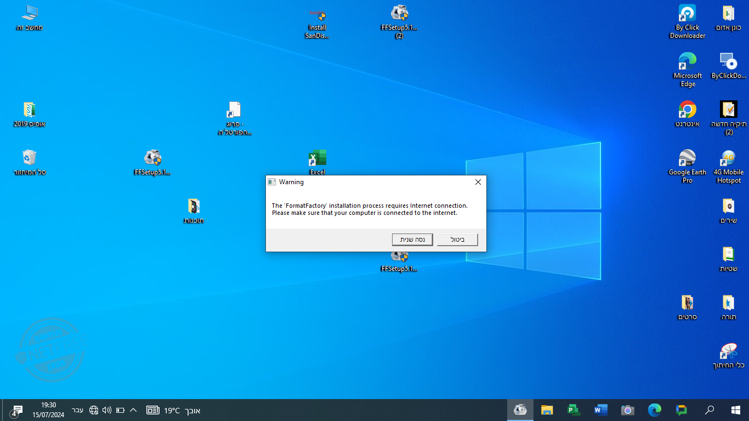Open Word from the taskbar

tap(601, 410)
